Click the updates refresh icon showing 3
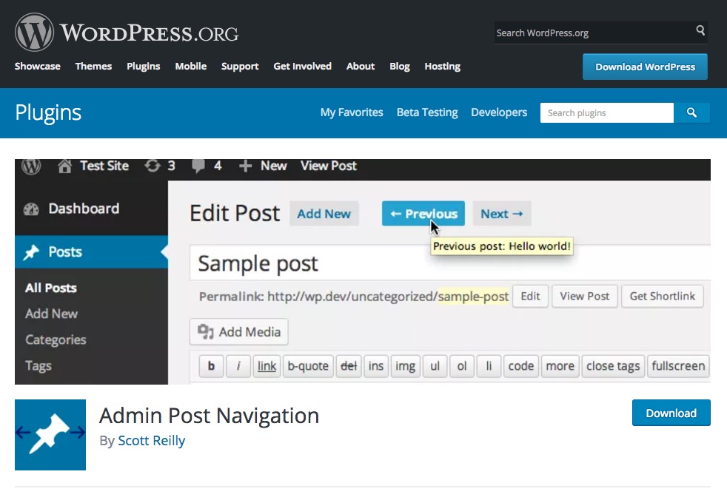The image size is (727, 500). click(153, 166)
